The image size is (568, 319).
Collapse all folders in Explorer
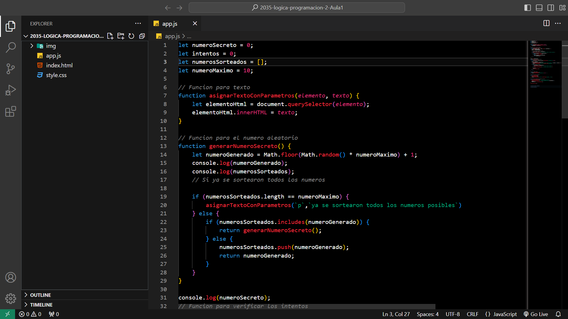[x=142, y=36]
